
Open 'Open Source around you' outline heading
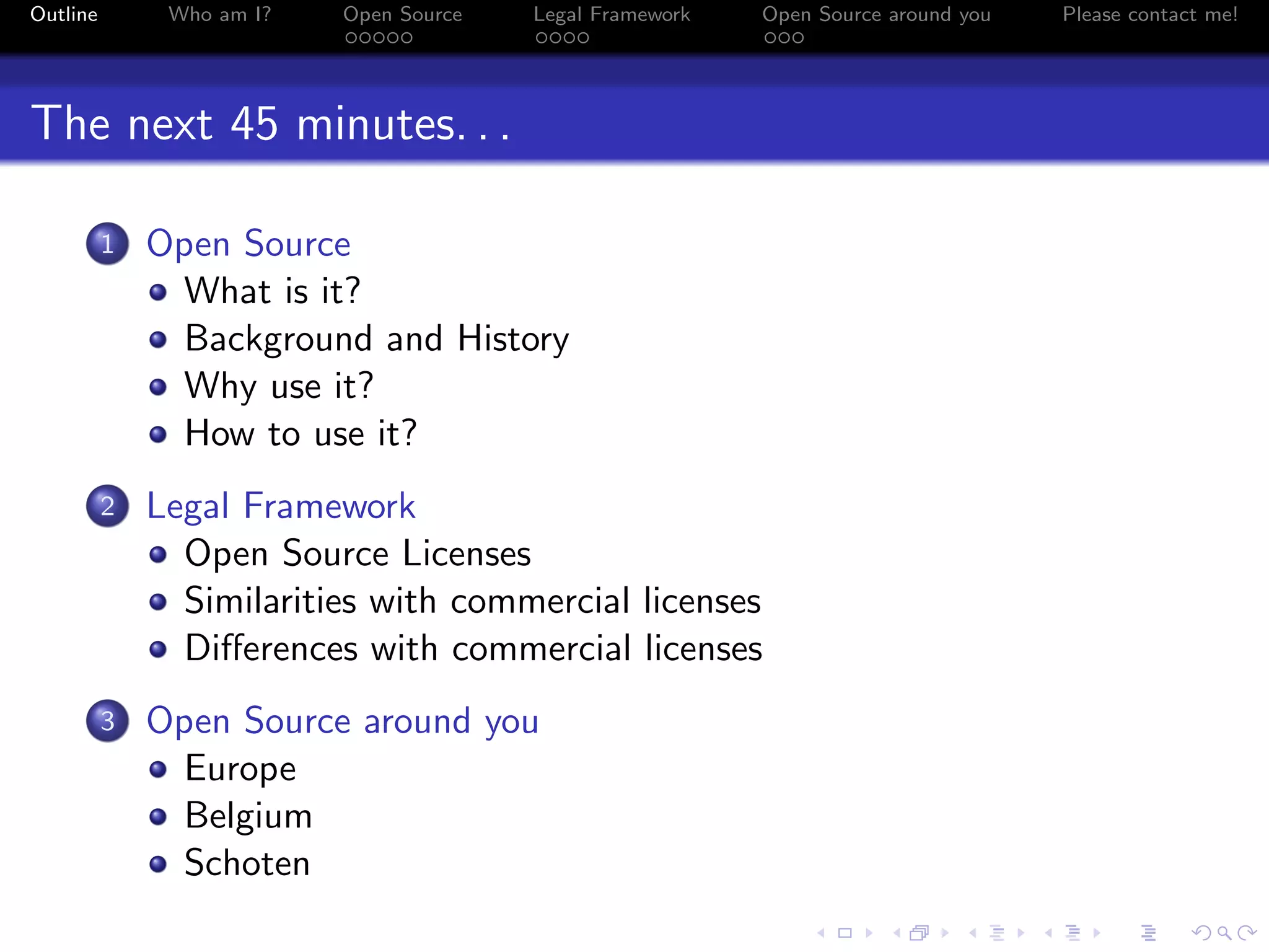coord(343,721)
